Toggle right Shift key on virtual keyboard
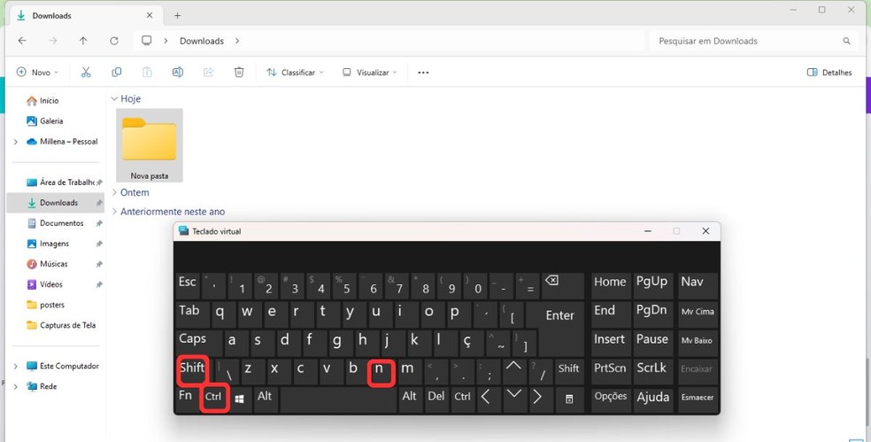 pos(568,370)
